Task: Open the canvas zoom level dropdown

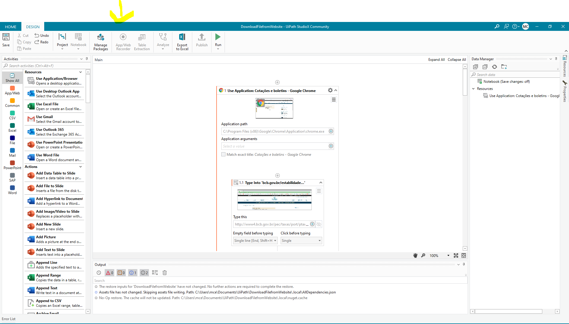Action: click(448, 255)
